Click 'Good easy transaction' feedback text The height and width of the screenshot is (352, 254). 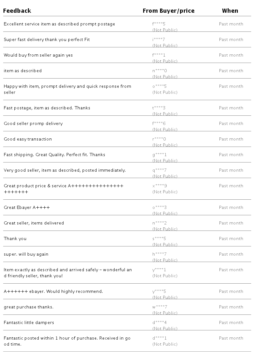pos(28,139)
